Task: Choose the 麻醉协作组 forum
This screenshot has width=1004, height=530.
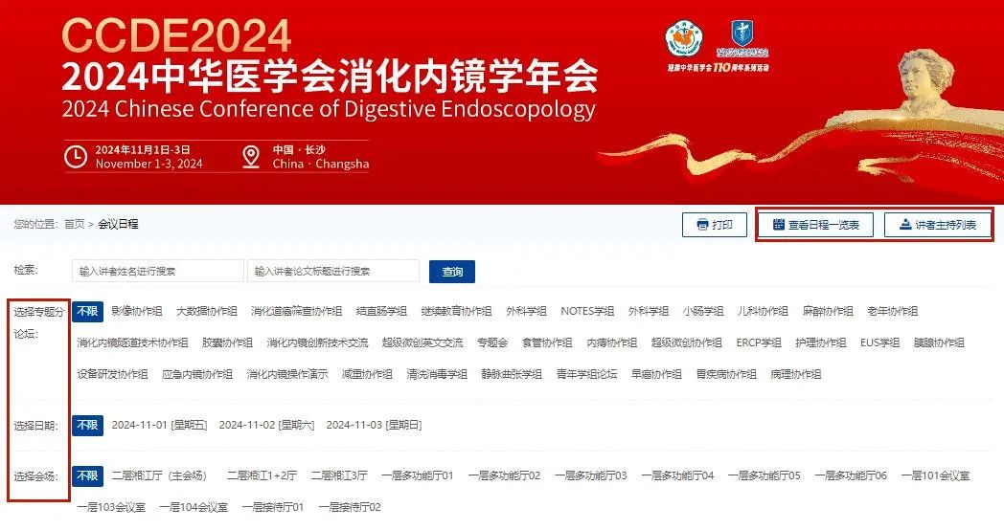Action: point(828,311)
